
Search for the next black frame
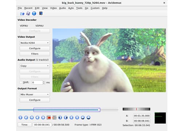[x=66, y=118]
